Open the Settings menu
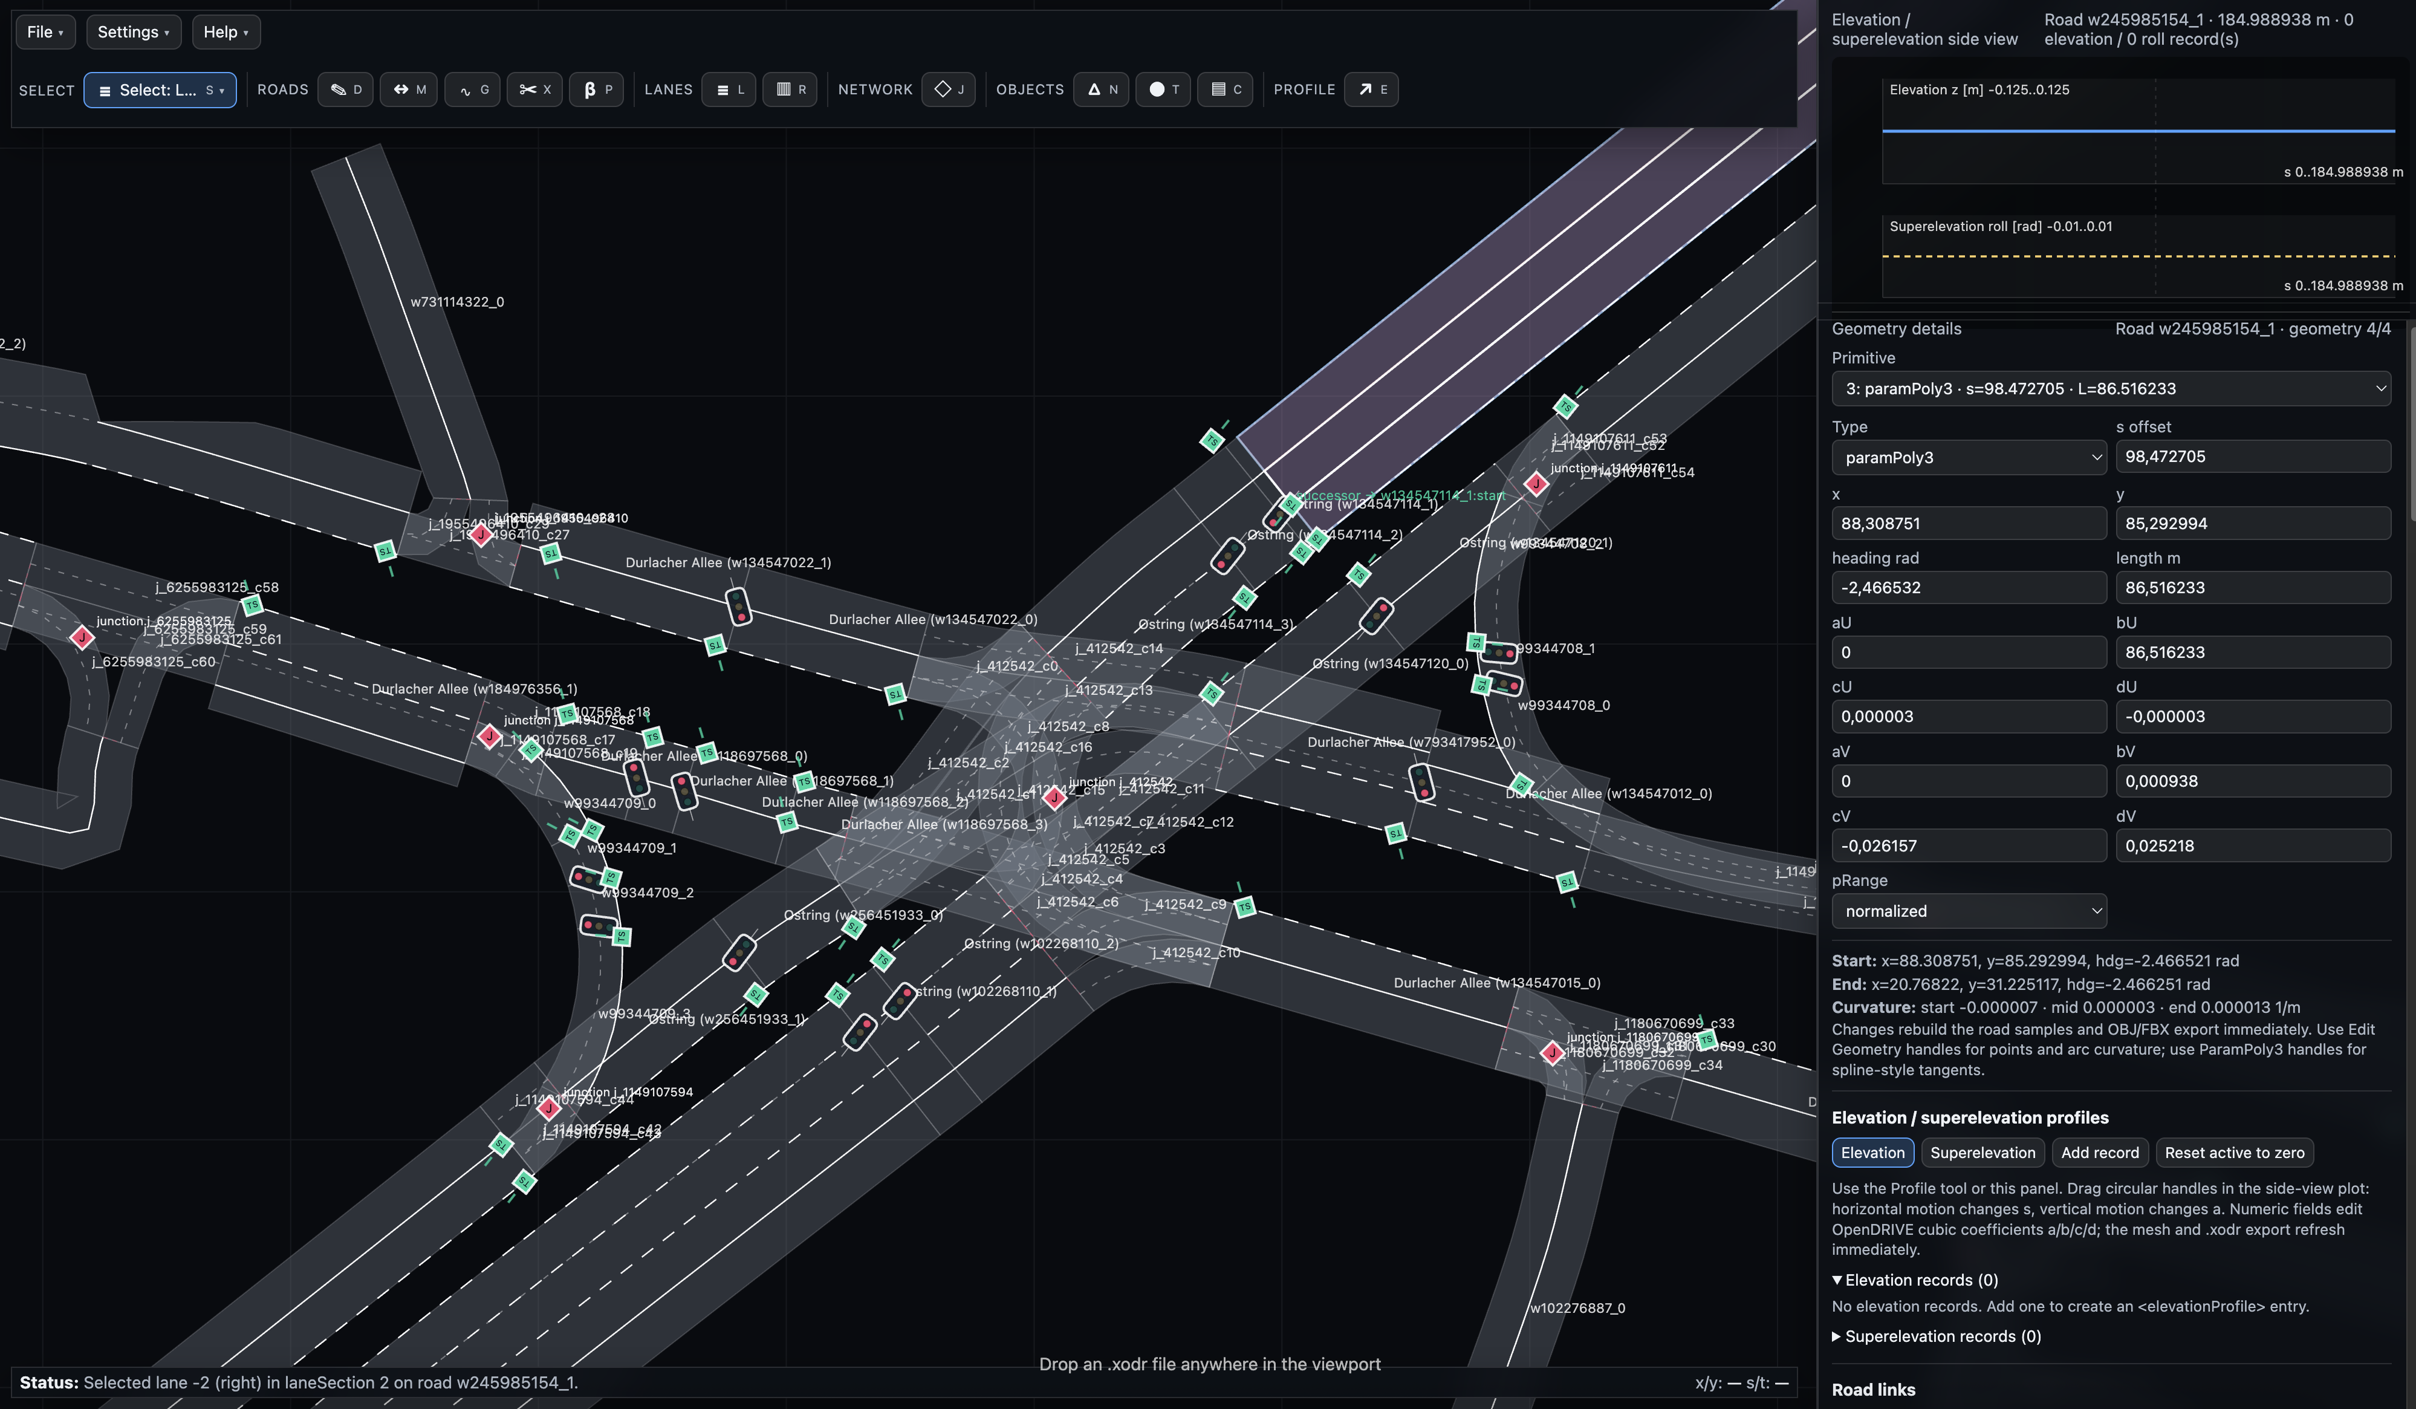The image size is (2416, 1409). pos(133,31)
